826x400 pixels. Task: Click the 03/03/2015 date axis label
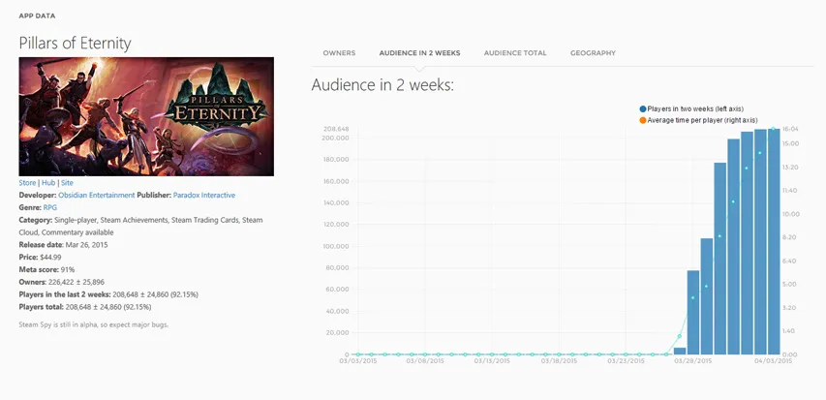pos(357,361)
